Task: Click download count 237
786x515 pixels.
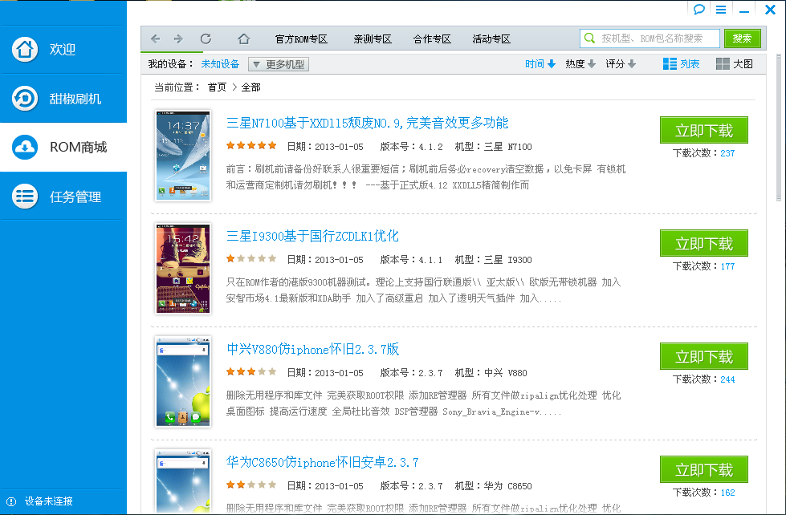Action: [727, 153]
